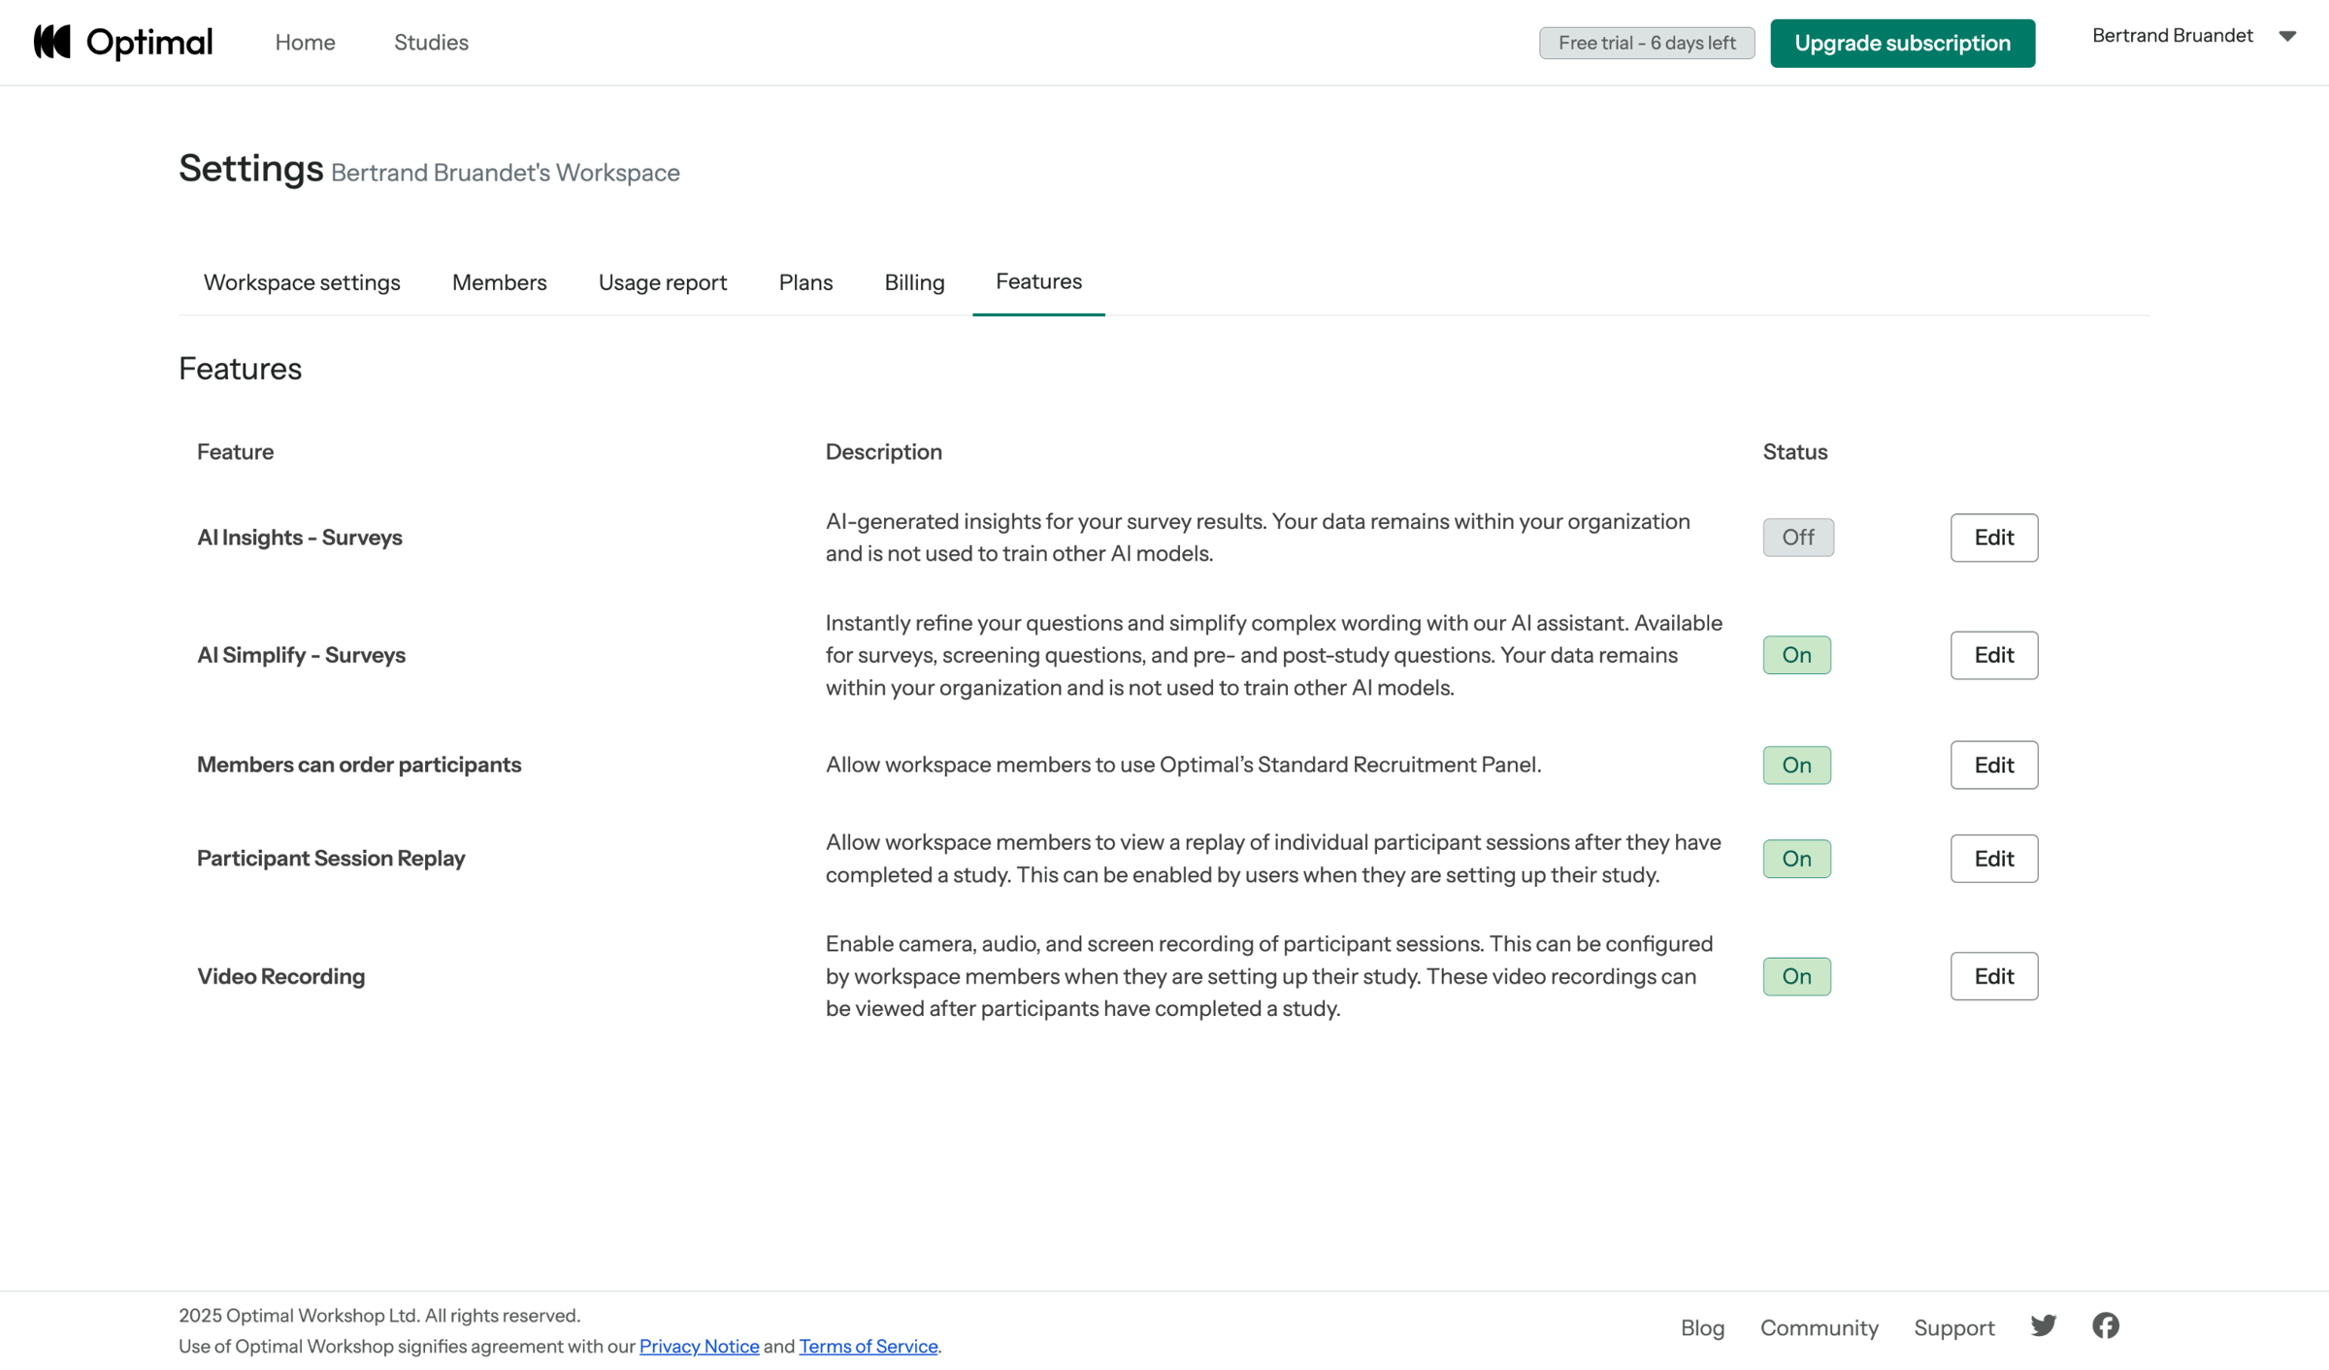Visit the Blog footer link
The width and height of the screenshot is (2329, 1370).
pos(1702,1326)
